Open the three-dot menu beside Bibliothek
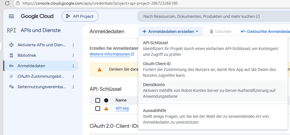The height and width of the screenshot is (135, 290). click(x=73, y=56)
